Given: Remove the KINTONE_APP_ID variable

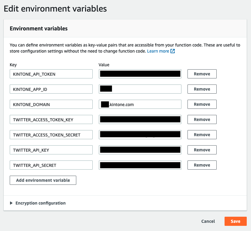Looking at the screenshot, I should pyautogui.click(x=202, y=89).
